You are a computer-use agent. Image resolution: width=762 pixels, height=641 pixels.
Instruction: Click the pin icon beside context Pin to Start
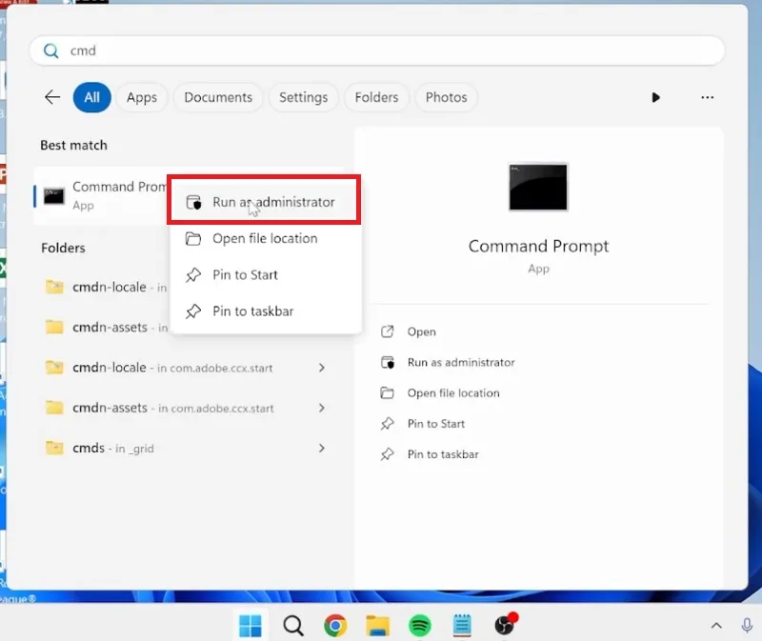193,275
